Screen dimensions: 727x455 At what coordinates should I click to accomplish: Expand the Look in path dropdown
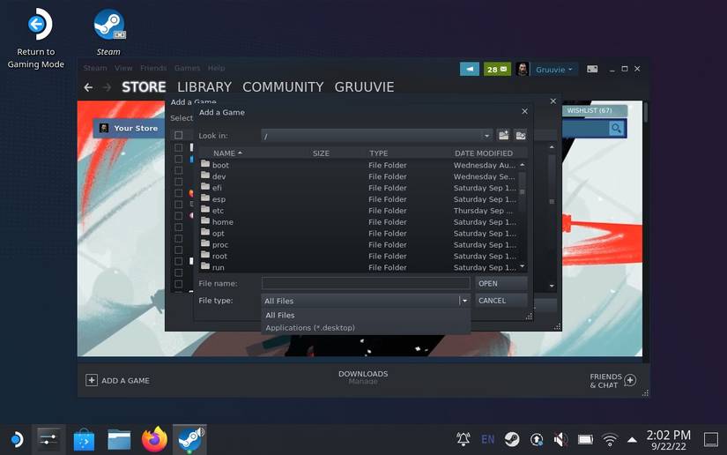click(x=486, y=136)
